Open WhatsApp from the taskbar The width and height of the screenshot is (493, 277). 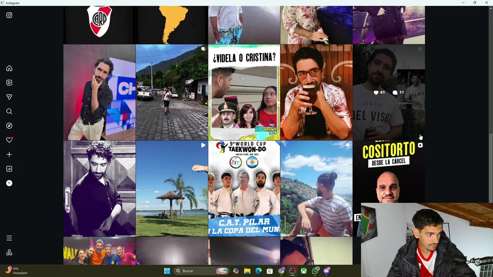tap(315, 271)
